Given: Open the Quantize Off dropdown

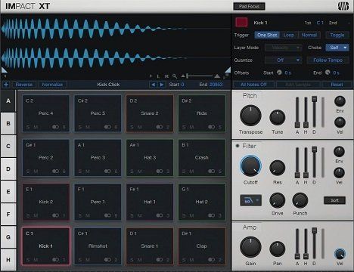Looking at the screenshot, I should coord(283,60).
